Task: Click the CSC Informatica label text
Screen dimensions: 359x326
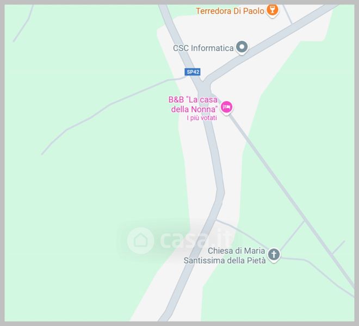Action: pyautogui.click(x=203, y=48)
